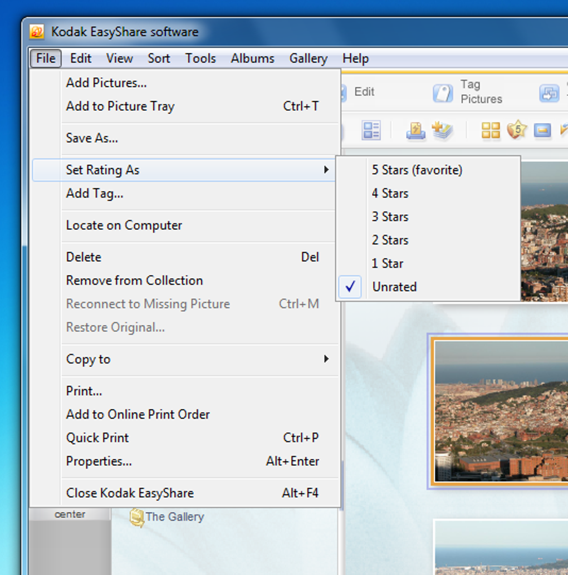Viewport: 568px width, 575px height.
Task: Click the blue minus rectangle toolbar icon
Action: tap(542, 130)
